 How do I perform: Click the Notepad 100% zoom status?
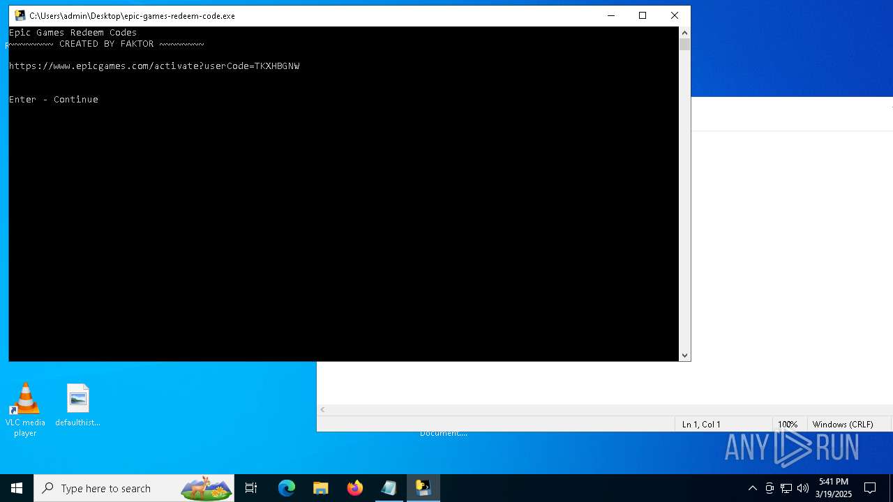pos(788,424)
